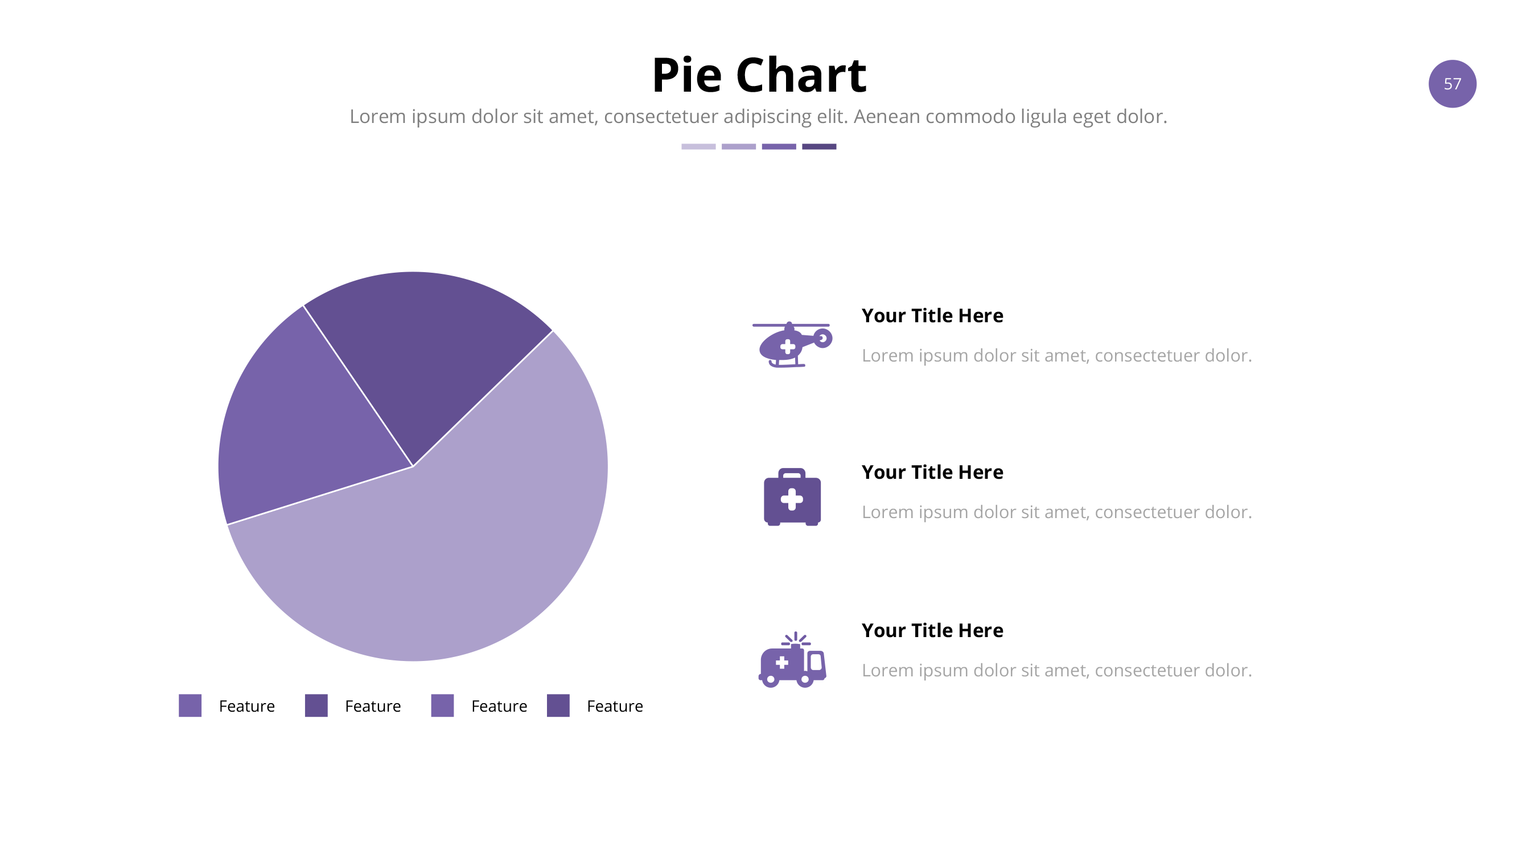Viewport: 1518px width, 854px height.
Task: Select the page number 57 badge
Action: [1451, 84]
